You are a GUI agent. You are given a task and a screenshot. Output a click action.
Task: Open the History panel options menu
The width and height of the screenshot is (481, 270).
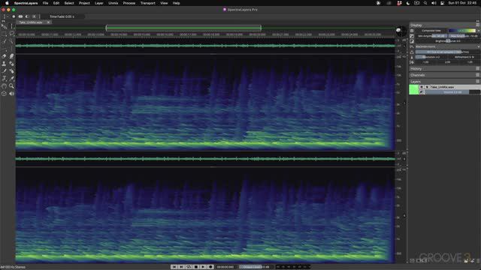[x=478, y=68]
